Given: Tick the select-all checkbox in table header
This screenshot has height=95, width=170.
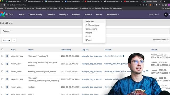Looking at the screenshot, I should point(2,49).
